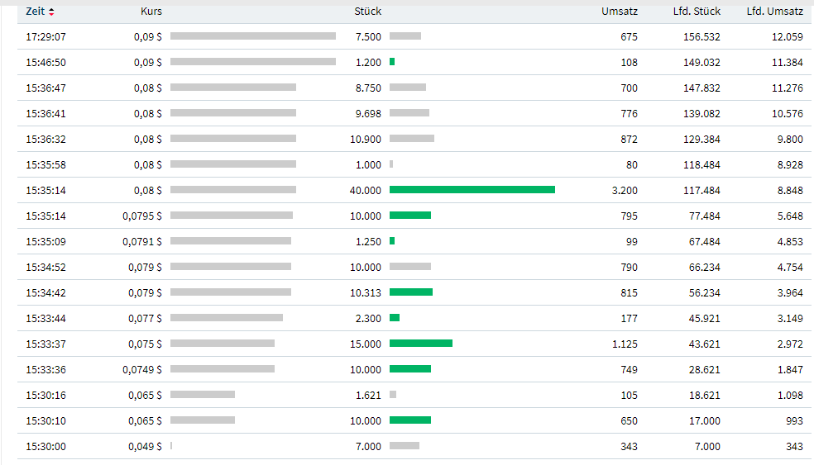
Task: Click the 0,077 $ price cell
Action: (145, 318)
